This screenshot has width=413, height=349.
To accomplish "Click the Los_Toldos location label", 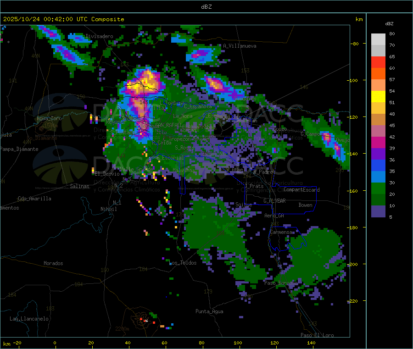I will pos(183,263).
